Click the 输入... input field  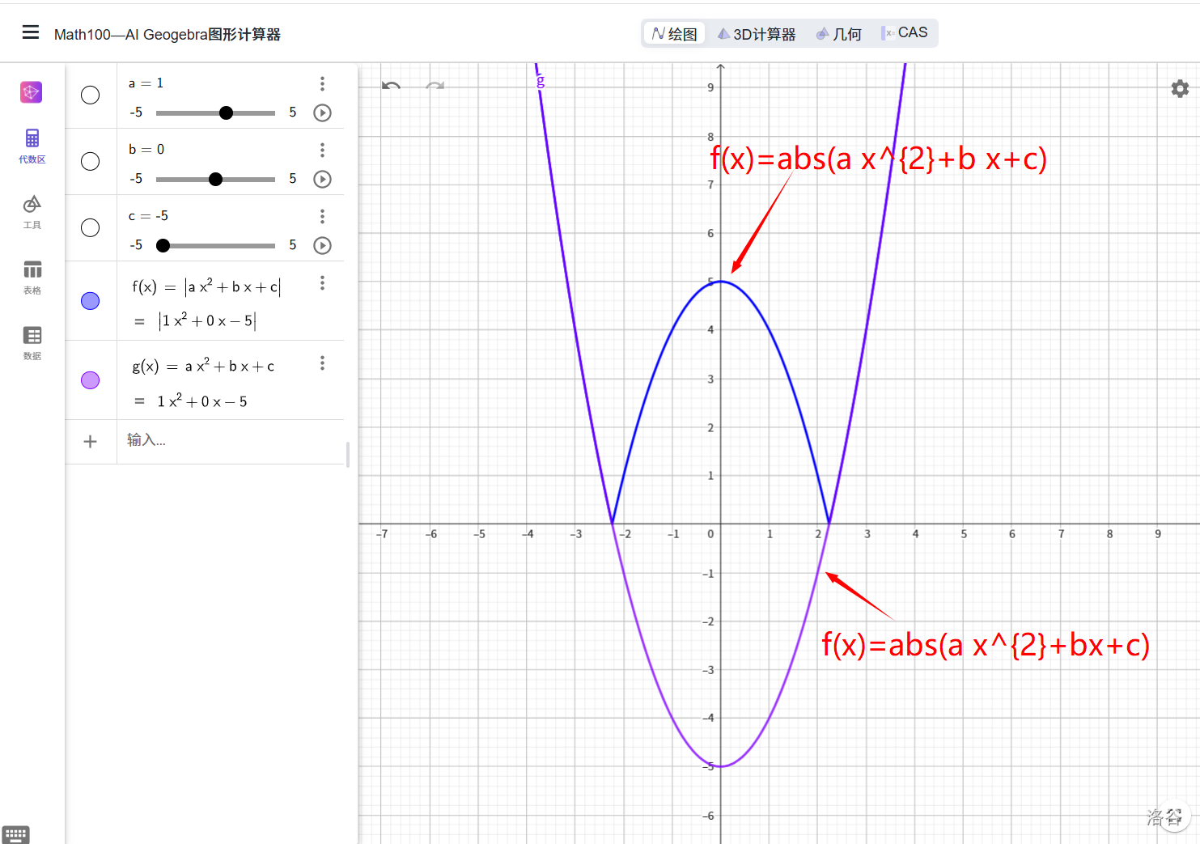pyautogui.click(x=231, y=441)
